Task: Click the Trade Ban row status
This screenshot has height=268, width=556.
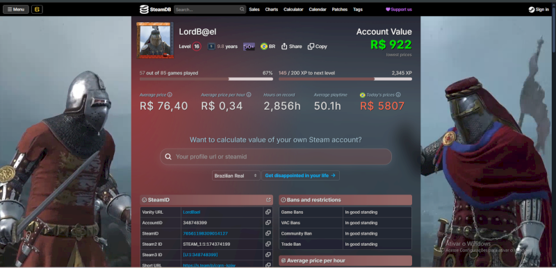Action: 361,244
